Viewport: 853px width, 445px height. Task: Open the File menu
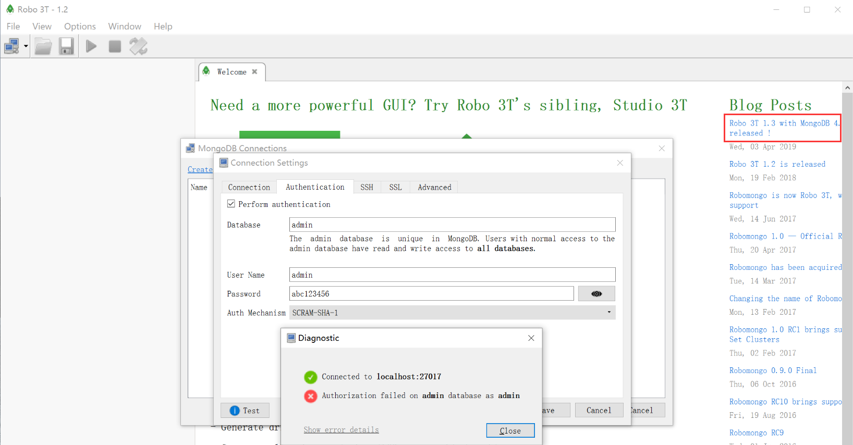click(x=13, y=26)
